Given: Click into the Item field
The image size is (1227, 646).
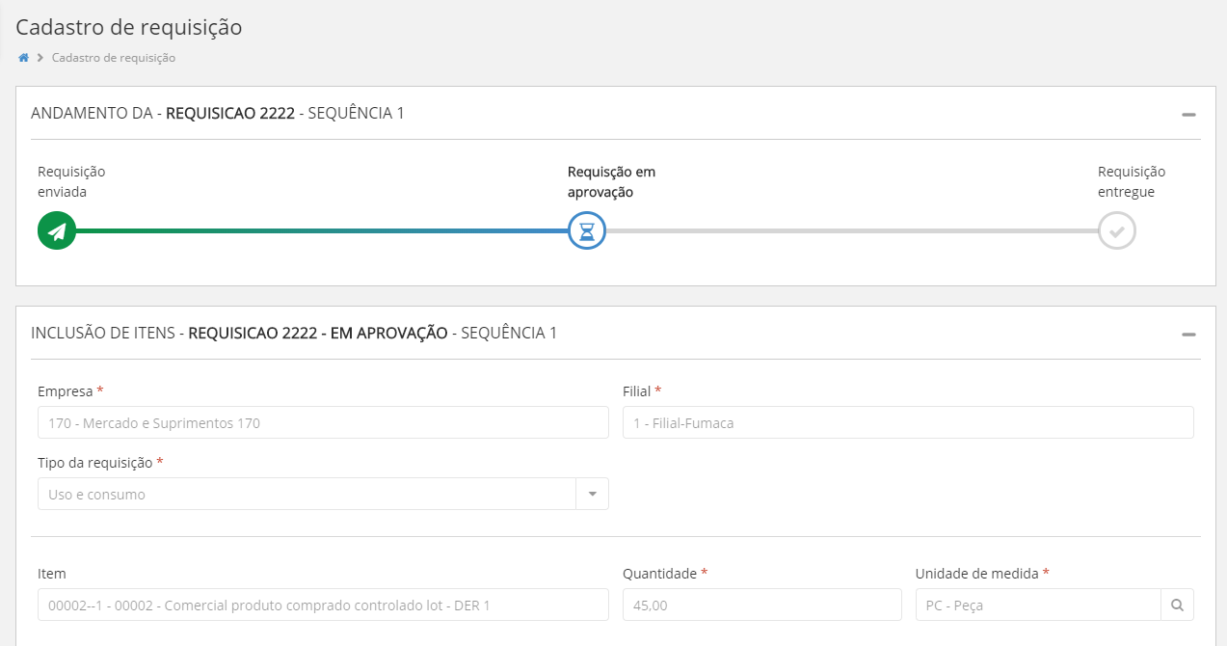Looking at the screenshot, I should [x=323, y=606].
